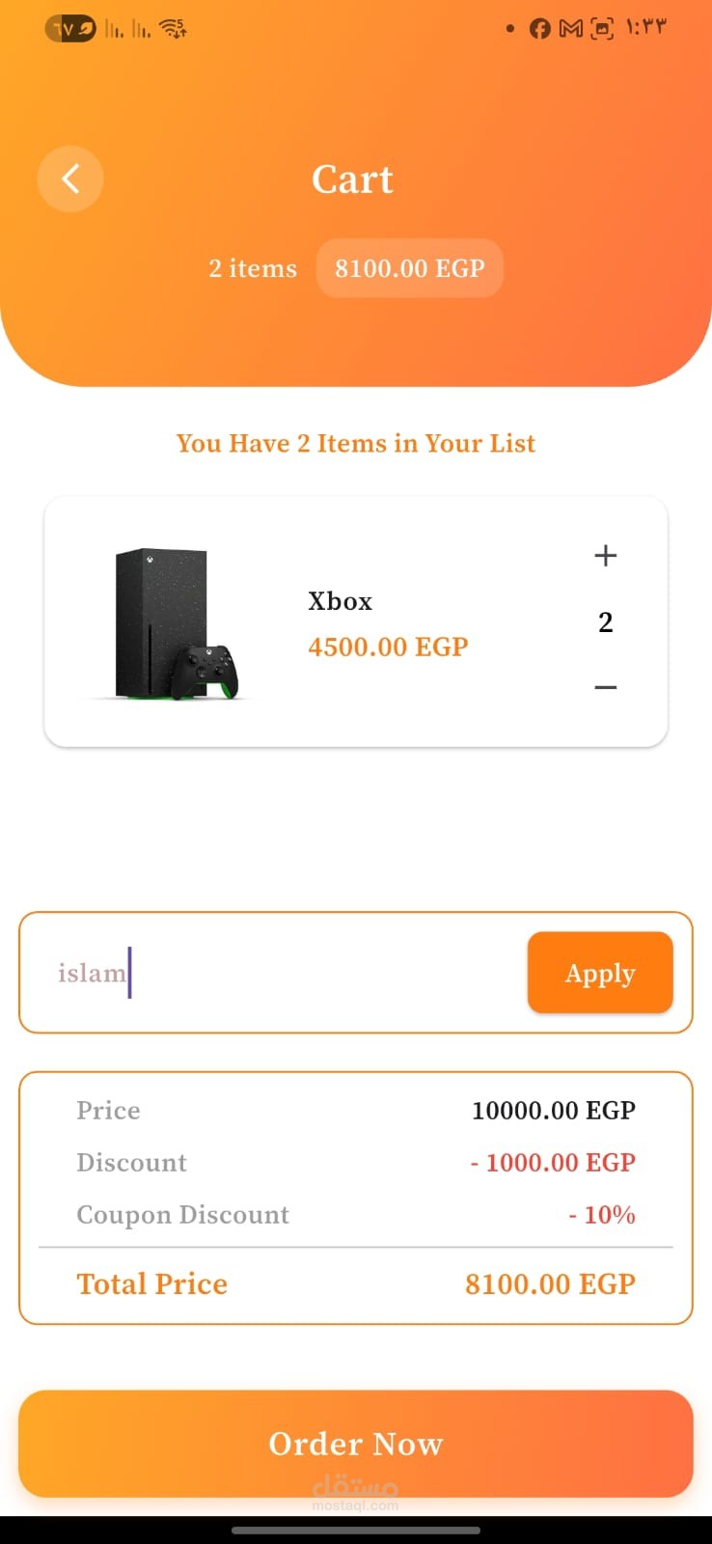The image size is (712, 1544).
Task: Tap the battery indicator in status bar
Action: 70,29
